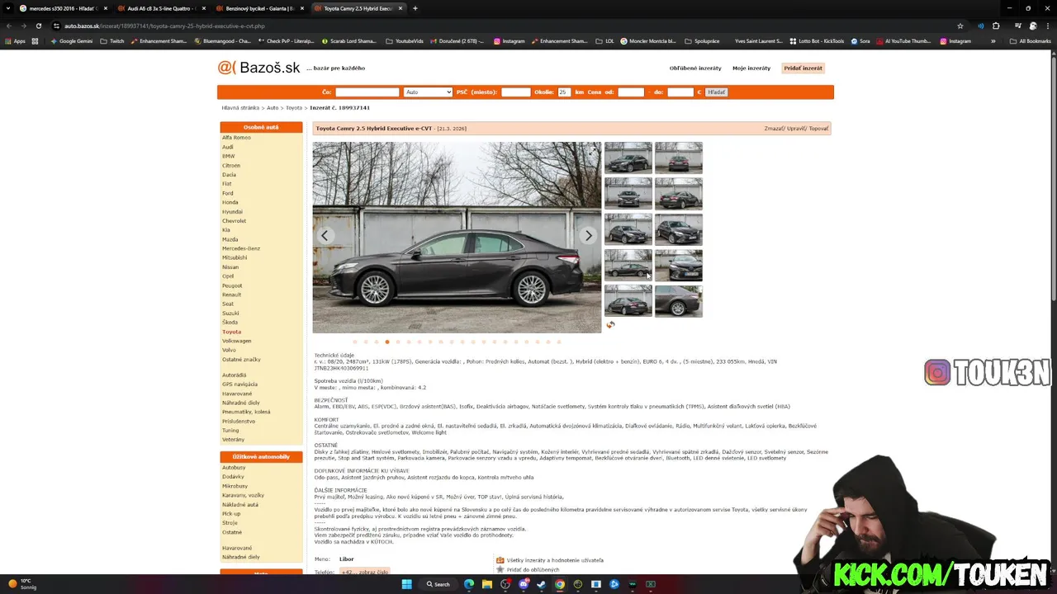Open Discord from the taskbar
This screenshot has height=594, width=1057.
tap(524, 584)
